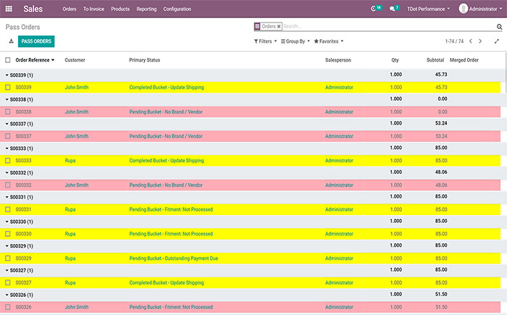This screenshot has height=315, width=507.
Task: Click the 1-74 / 74 pager counter
Action: pyautogui.click(x=454, y=41)
